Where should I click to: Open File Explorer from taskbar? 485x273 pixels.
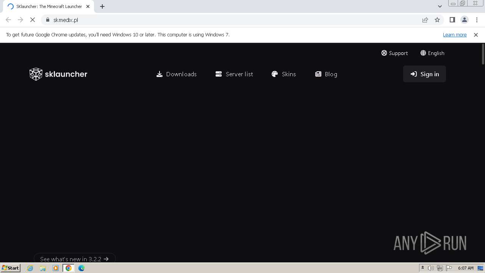pyautogui.click(x=43, y=268)
